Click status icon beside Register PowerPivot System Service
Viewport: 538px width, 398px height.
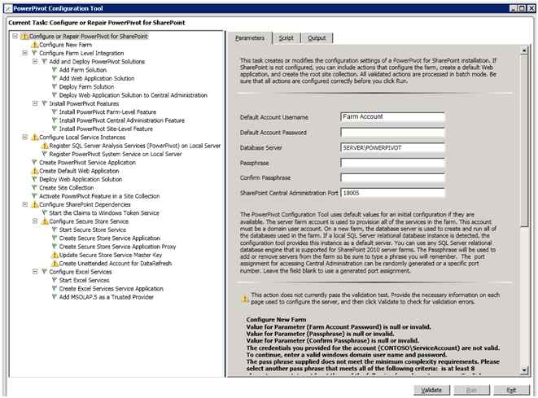coord(44,154)
